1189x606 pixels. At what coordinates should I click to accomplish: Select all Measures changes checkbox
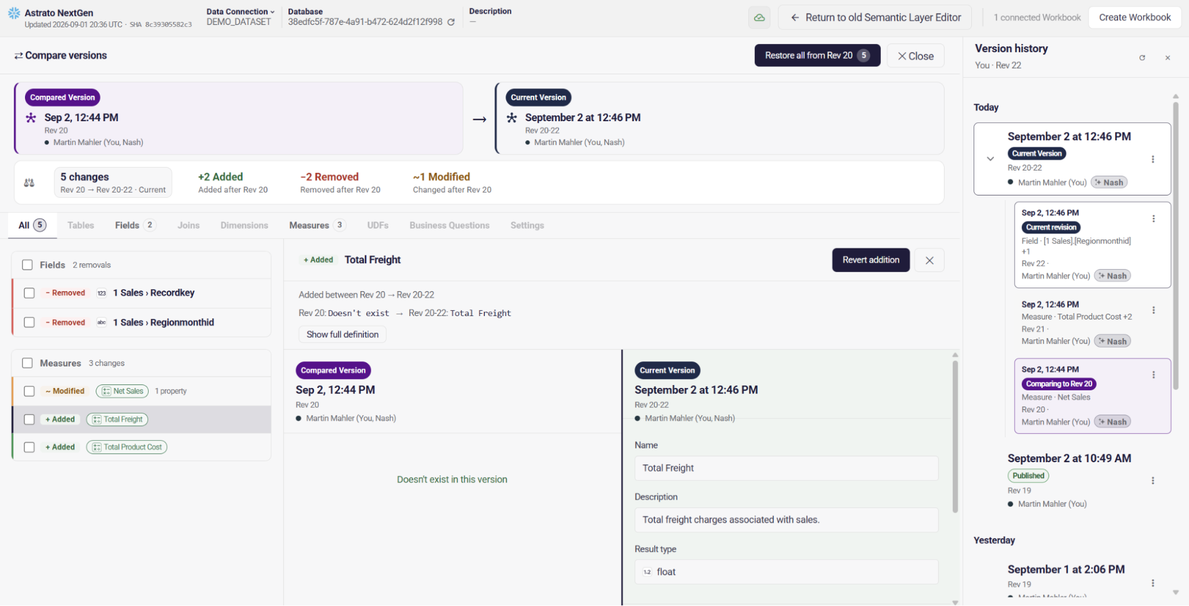point(27,363)
